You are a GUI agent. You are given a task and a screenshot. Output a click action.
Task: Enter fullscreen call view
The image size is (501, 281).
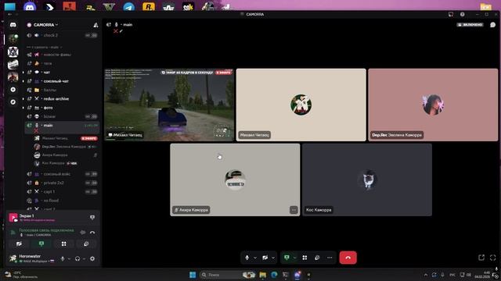coord(492,258)
